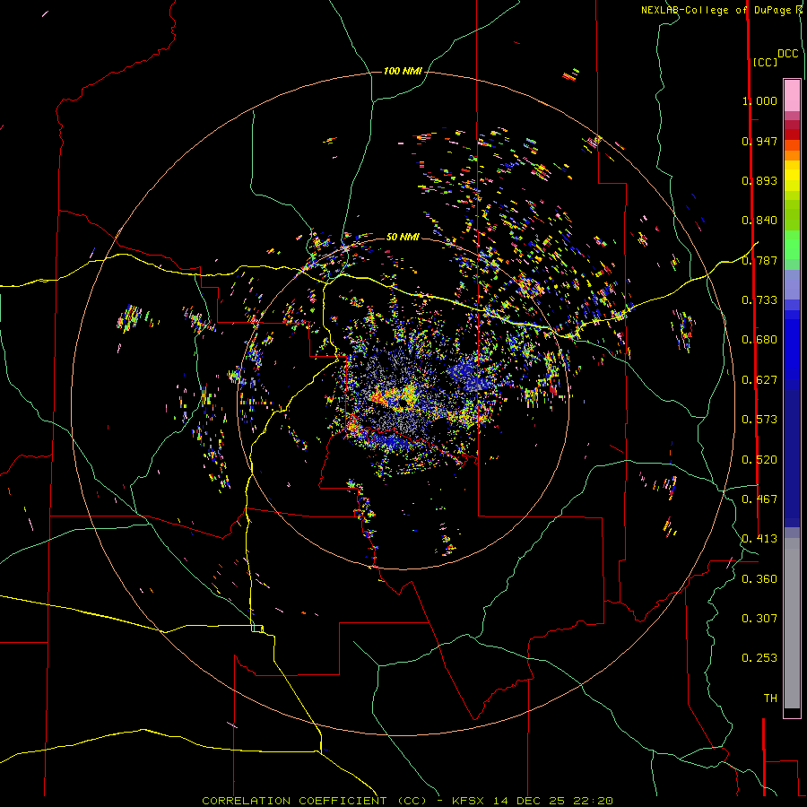Click the 0.627 scale value
Screen dimensions: 807x807
(759, 380)
